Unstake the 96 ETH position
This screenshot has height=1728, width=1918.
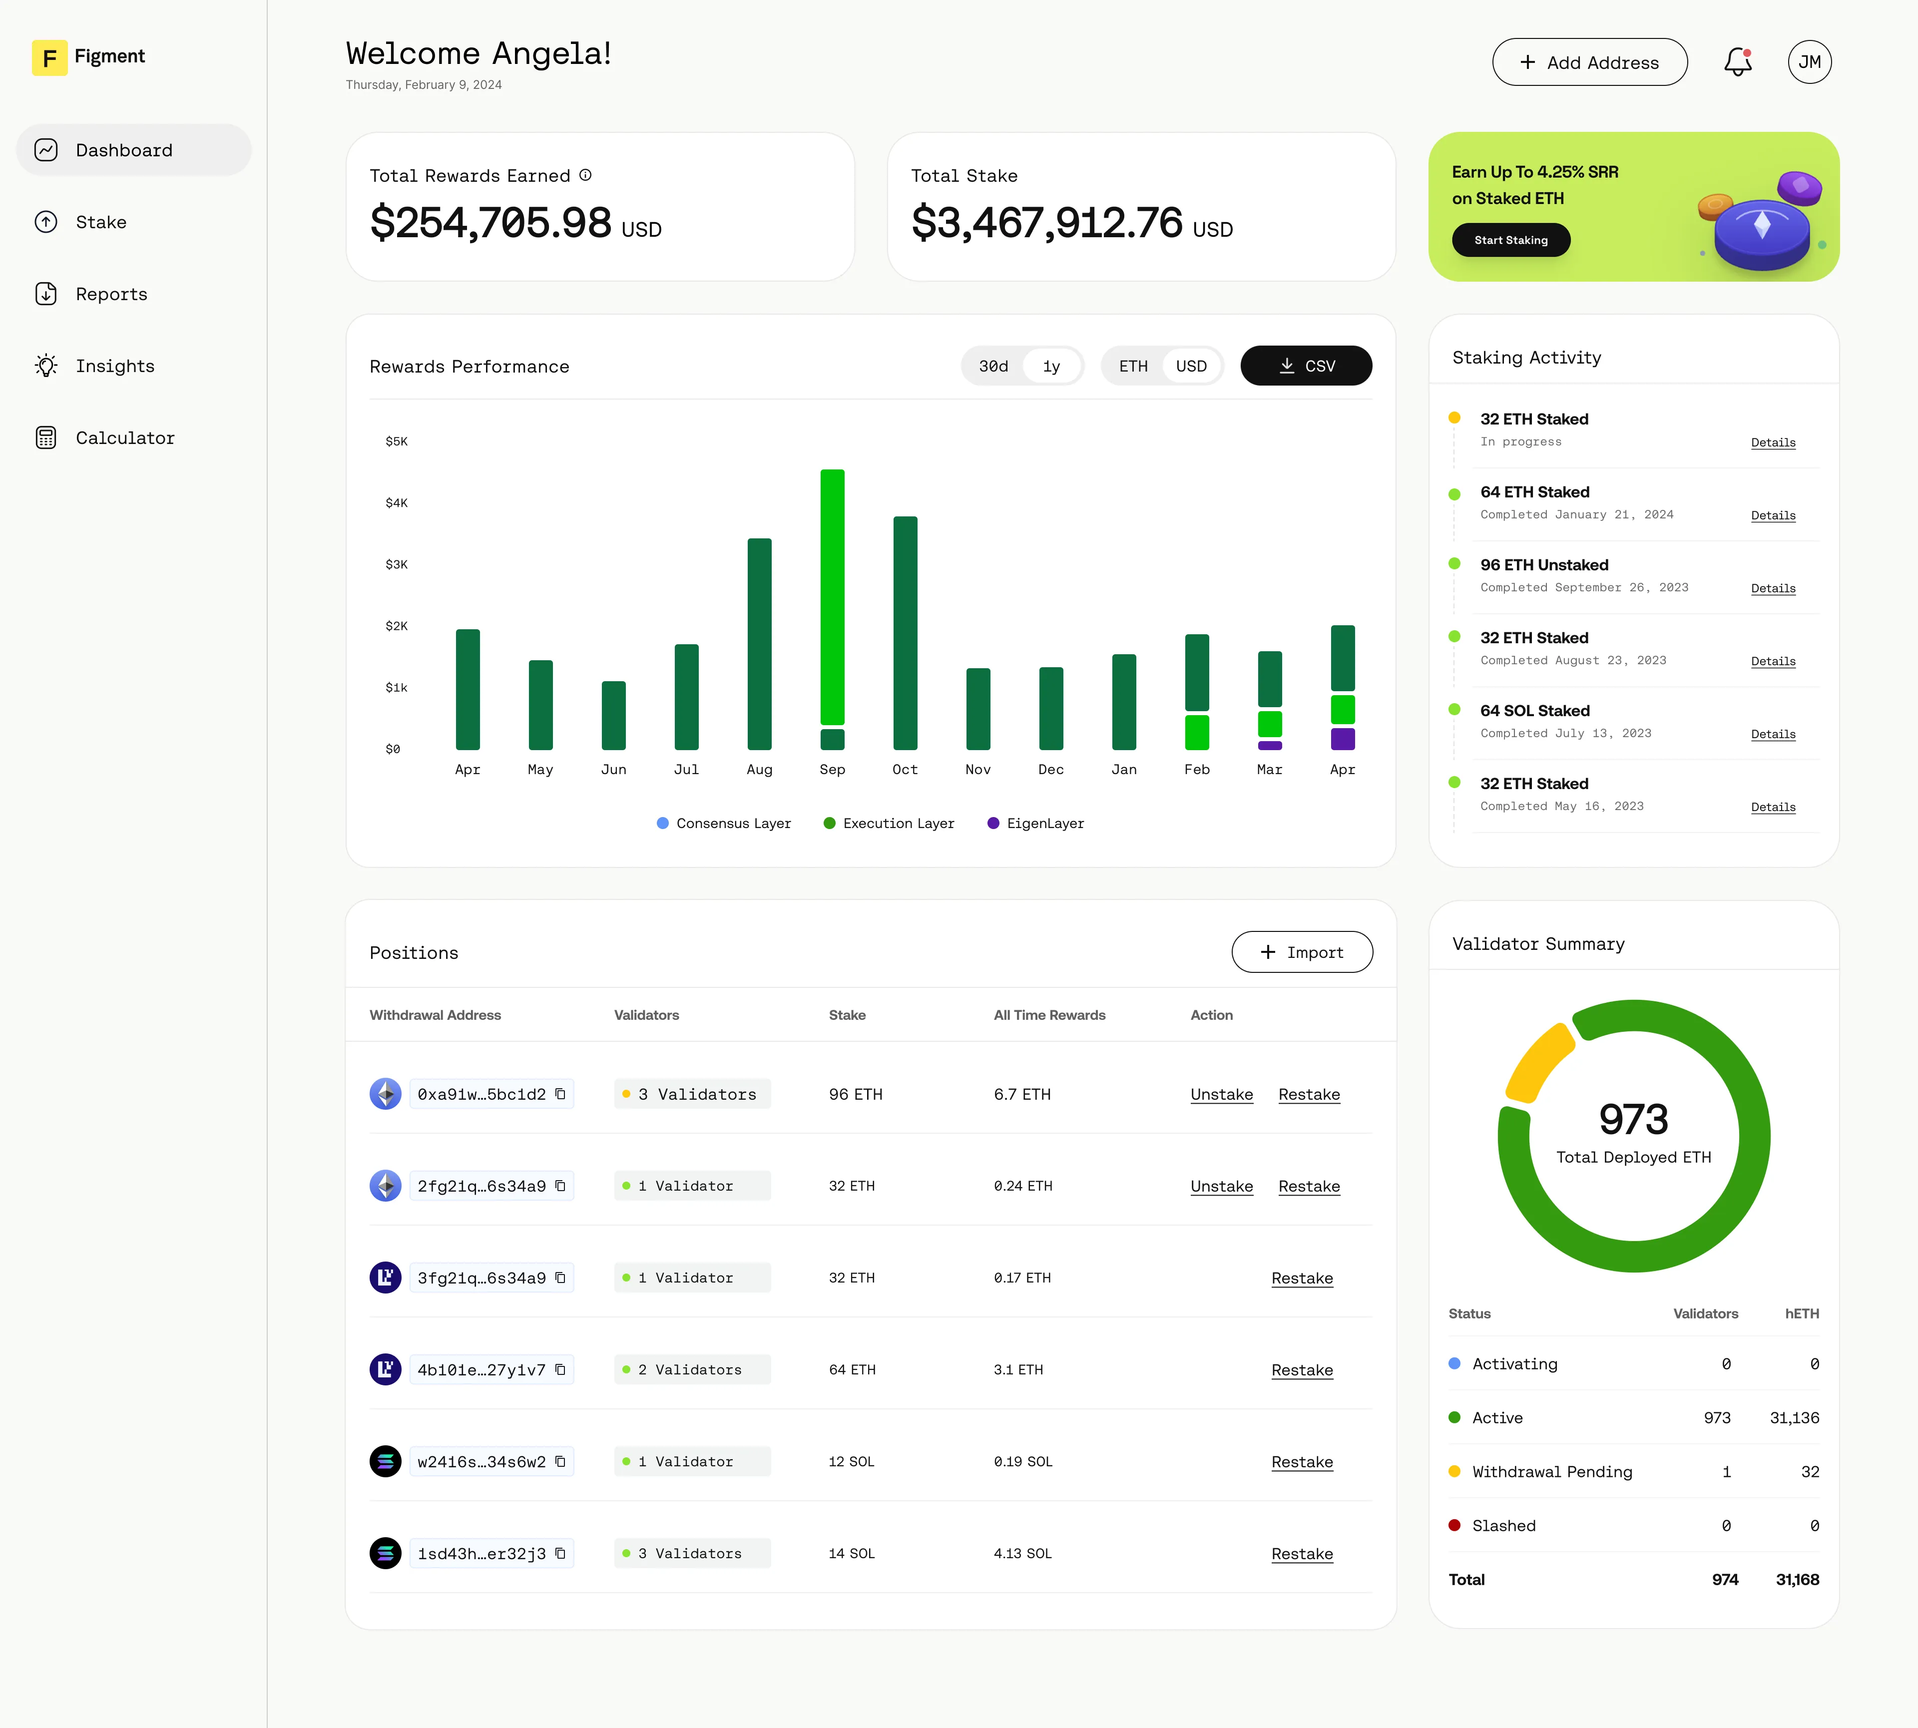[x=1221, y=1094]
